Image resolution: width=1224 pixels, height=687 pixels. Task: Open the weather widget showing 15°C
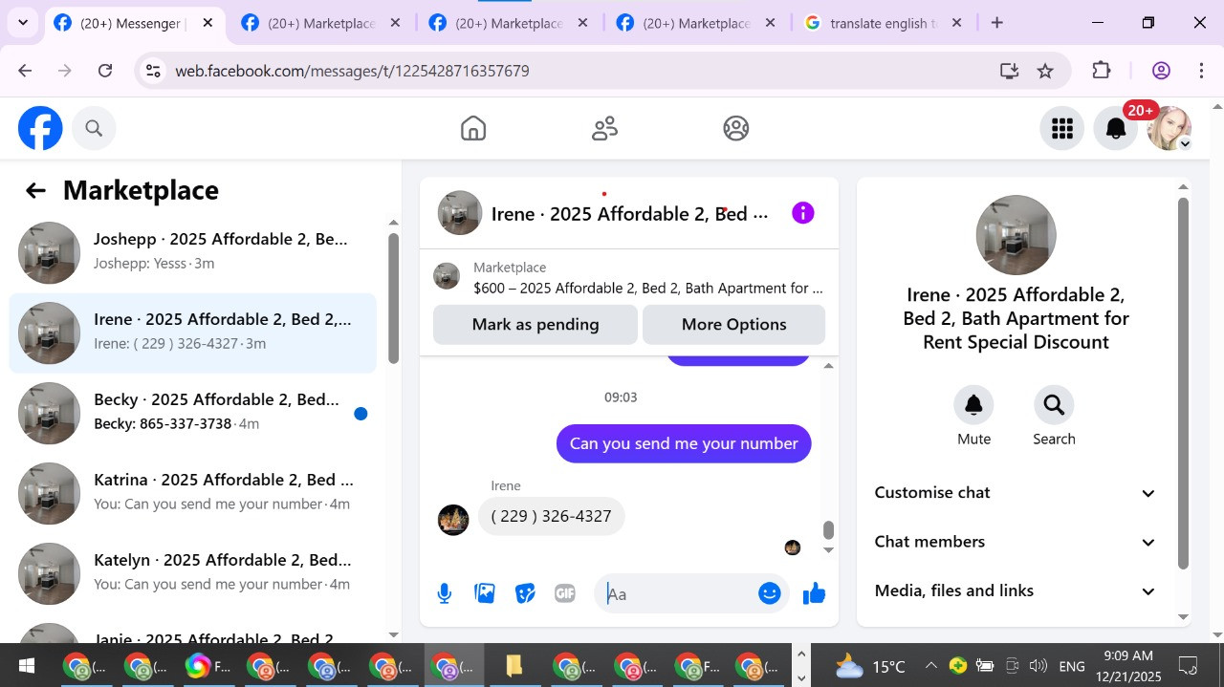pos(870,667)
